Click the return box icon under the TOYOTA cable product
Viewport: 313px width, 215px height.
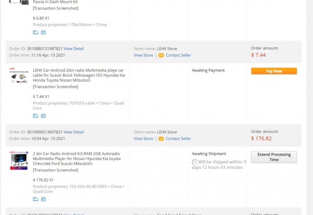pos(43,116)
